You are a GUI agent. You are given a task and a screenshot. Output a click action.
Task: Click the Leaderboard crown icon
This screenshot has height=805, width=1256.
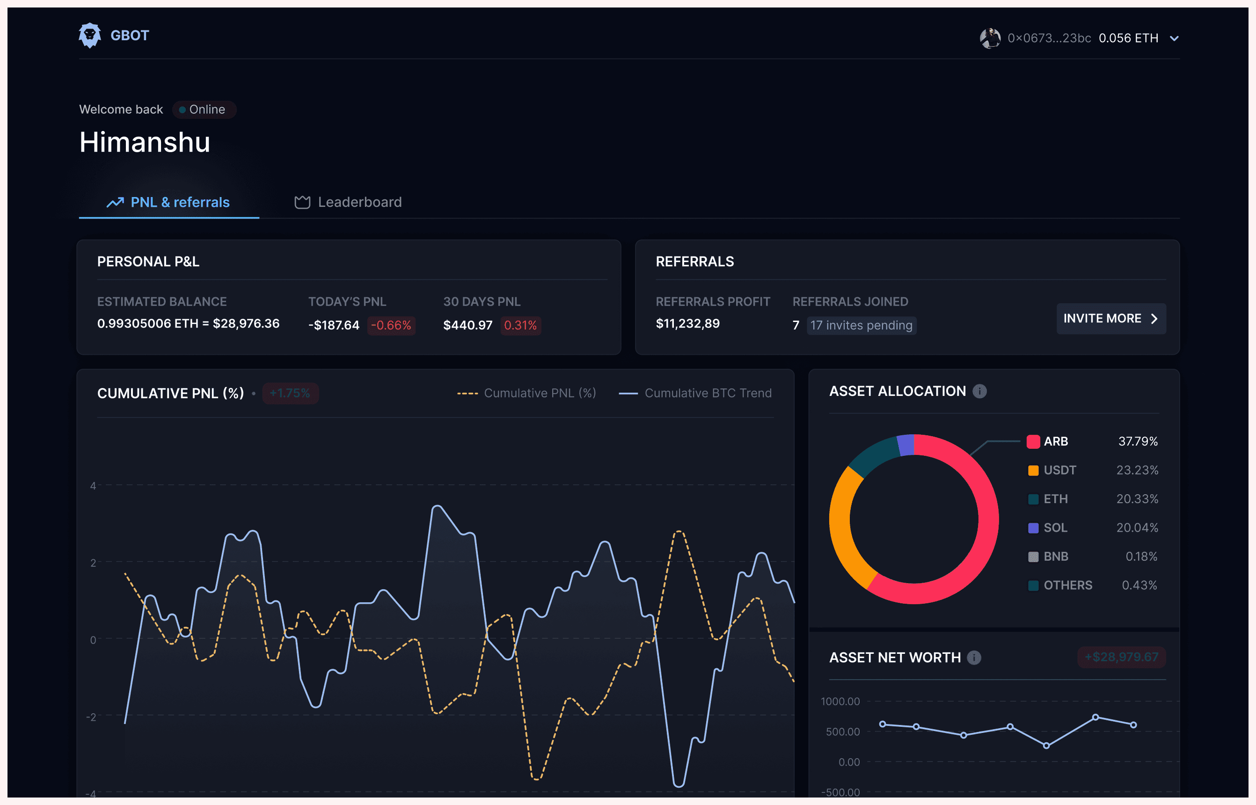point(302,202)
